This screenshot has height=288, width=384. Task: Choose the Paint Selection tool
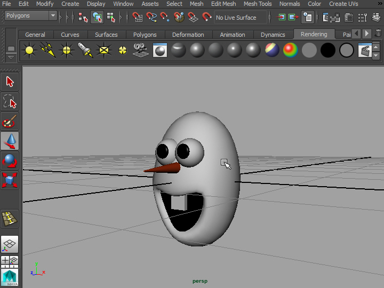point(10,122)
